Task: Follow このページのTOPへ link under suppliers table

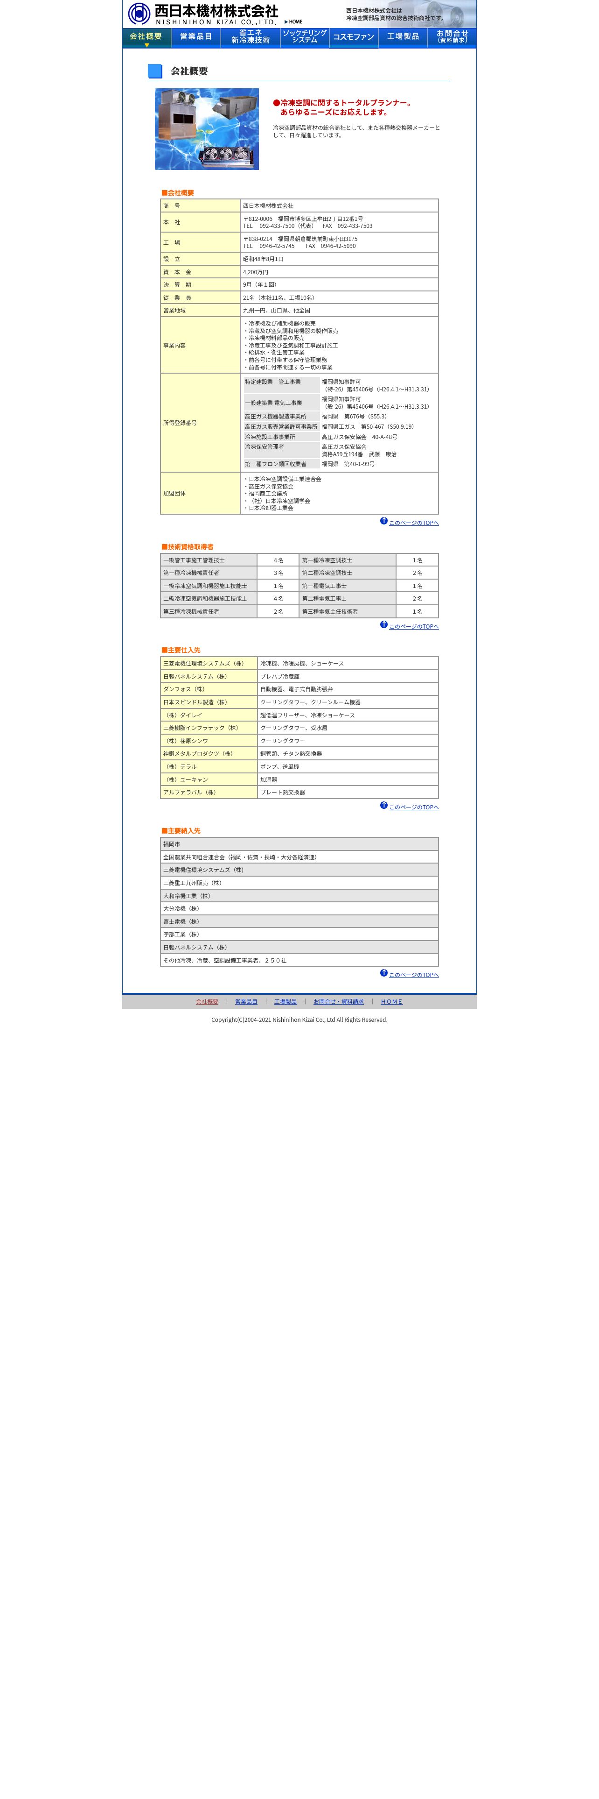Action: (413, 807)
